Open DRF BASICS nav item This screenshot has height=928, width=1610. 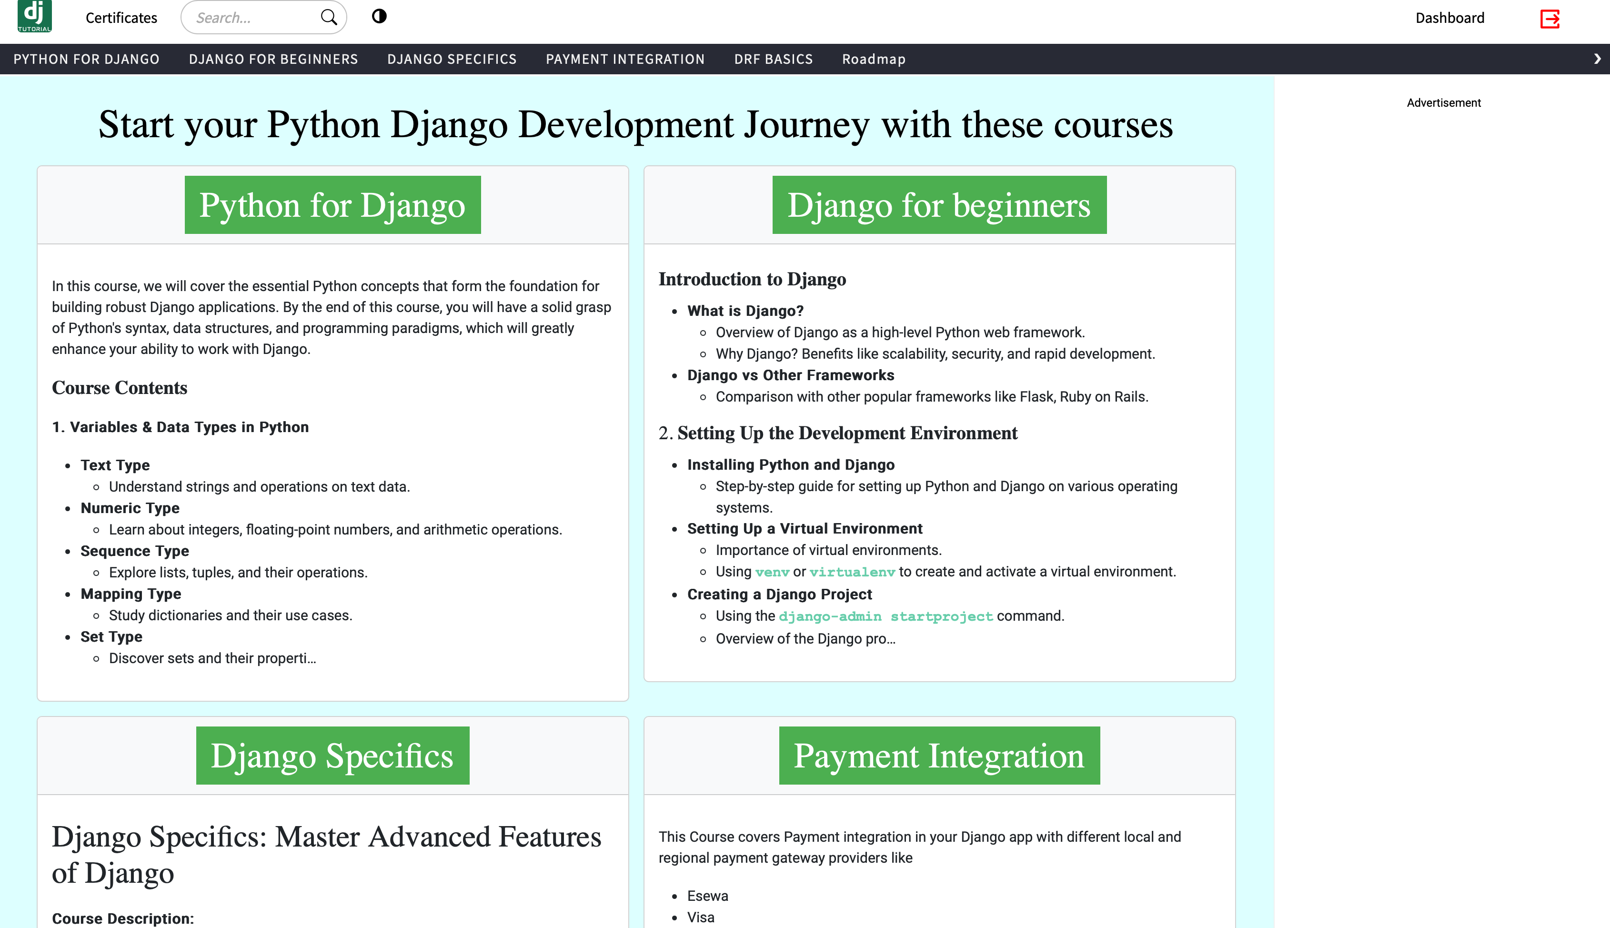point(773,59)
